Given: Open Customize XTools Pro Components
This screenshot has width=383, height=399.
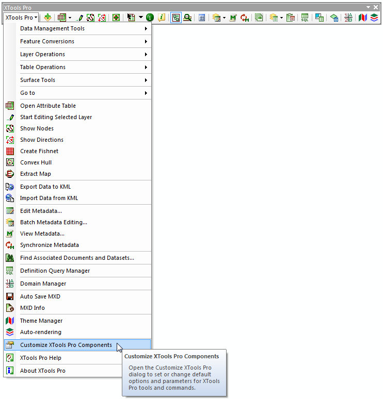Looking at the screenshot, I should pos(78,345).
